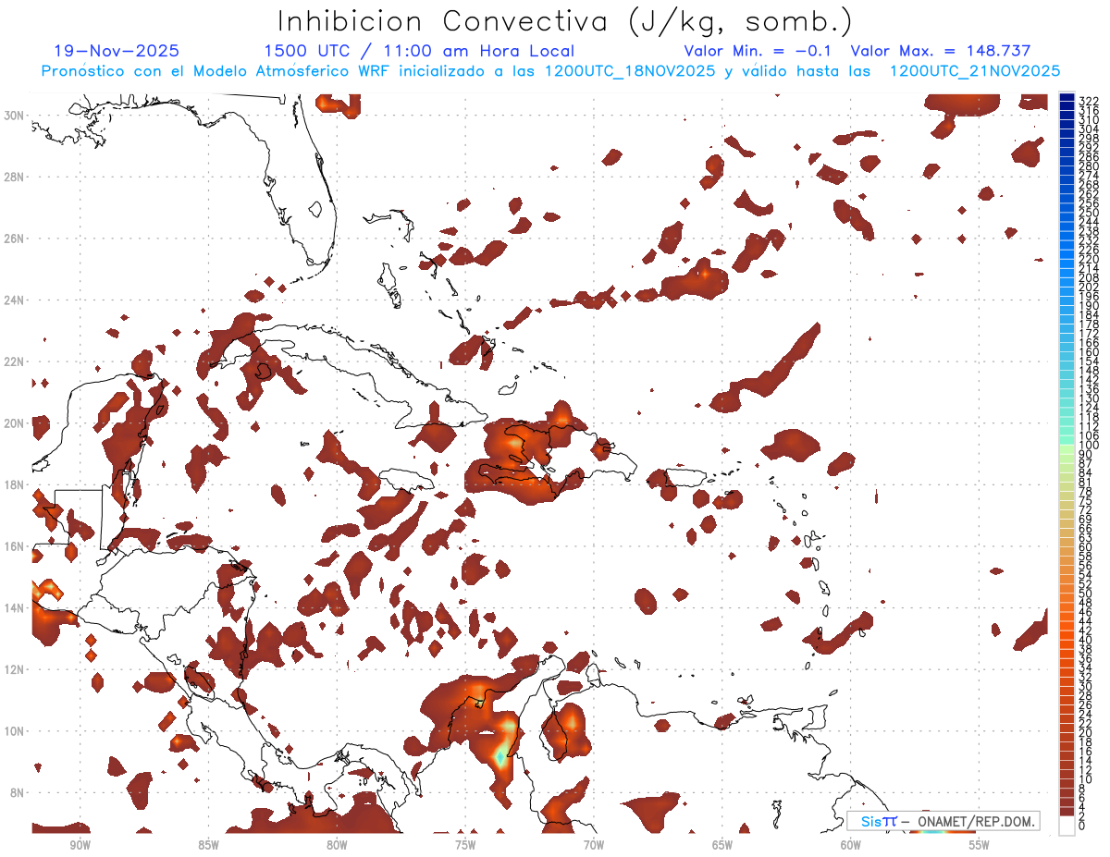Click the colorbar label '30'
1110x857 pixels.
[1085, 686]
